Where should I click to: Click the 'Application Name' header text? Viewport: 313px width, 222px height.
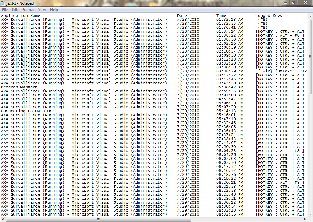20,16
